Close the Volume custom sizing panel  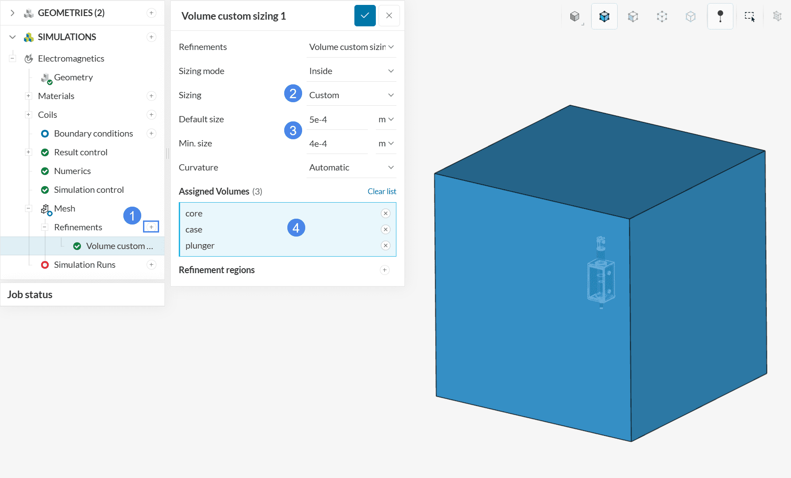pos(389,16)
